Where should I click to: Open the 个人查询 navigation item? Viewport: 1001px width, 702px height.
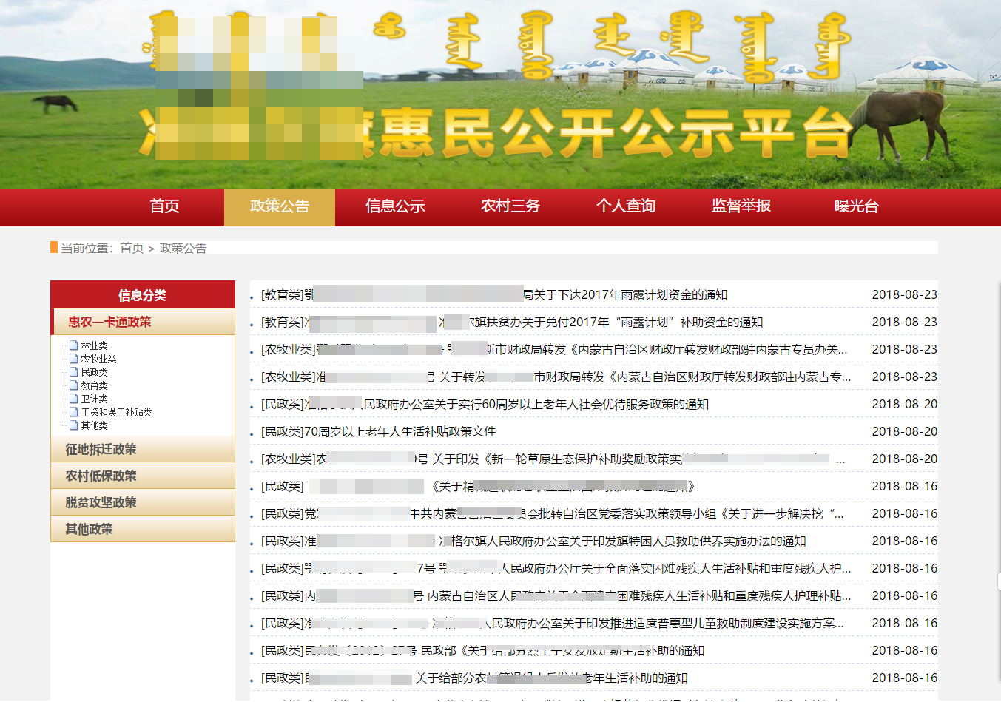[626, 206]
